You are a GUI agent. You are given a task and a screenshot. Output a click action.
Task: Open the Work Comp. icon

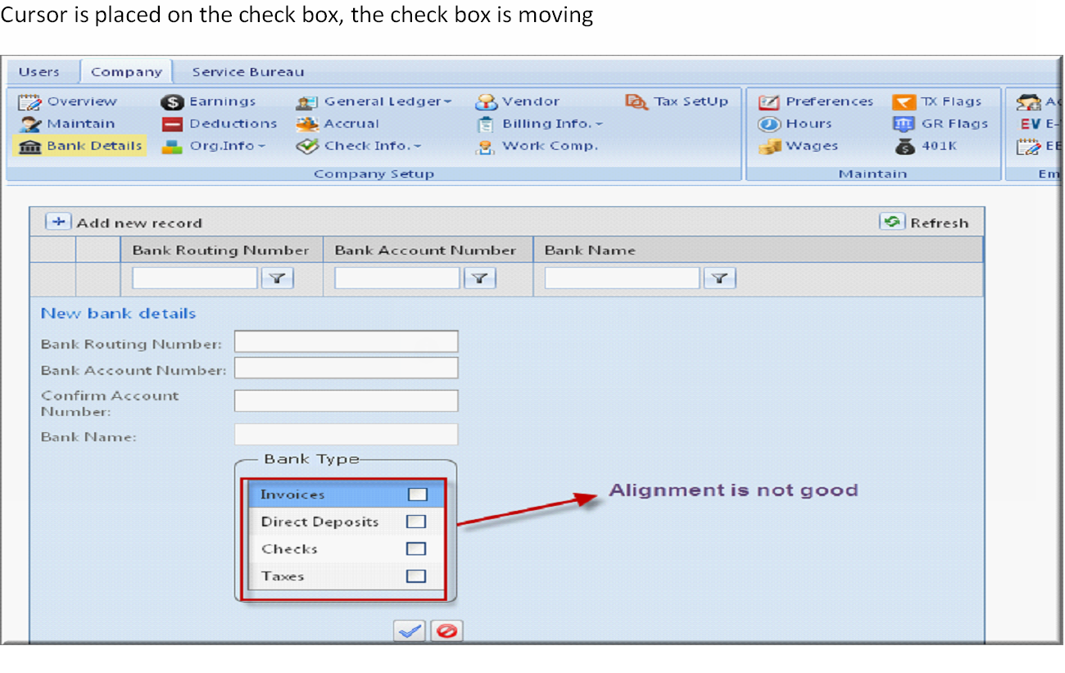[487, 147]
